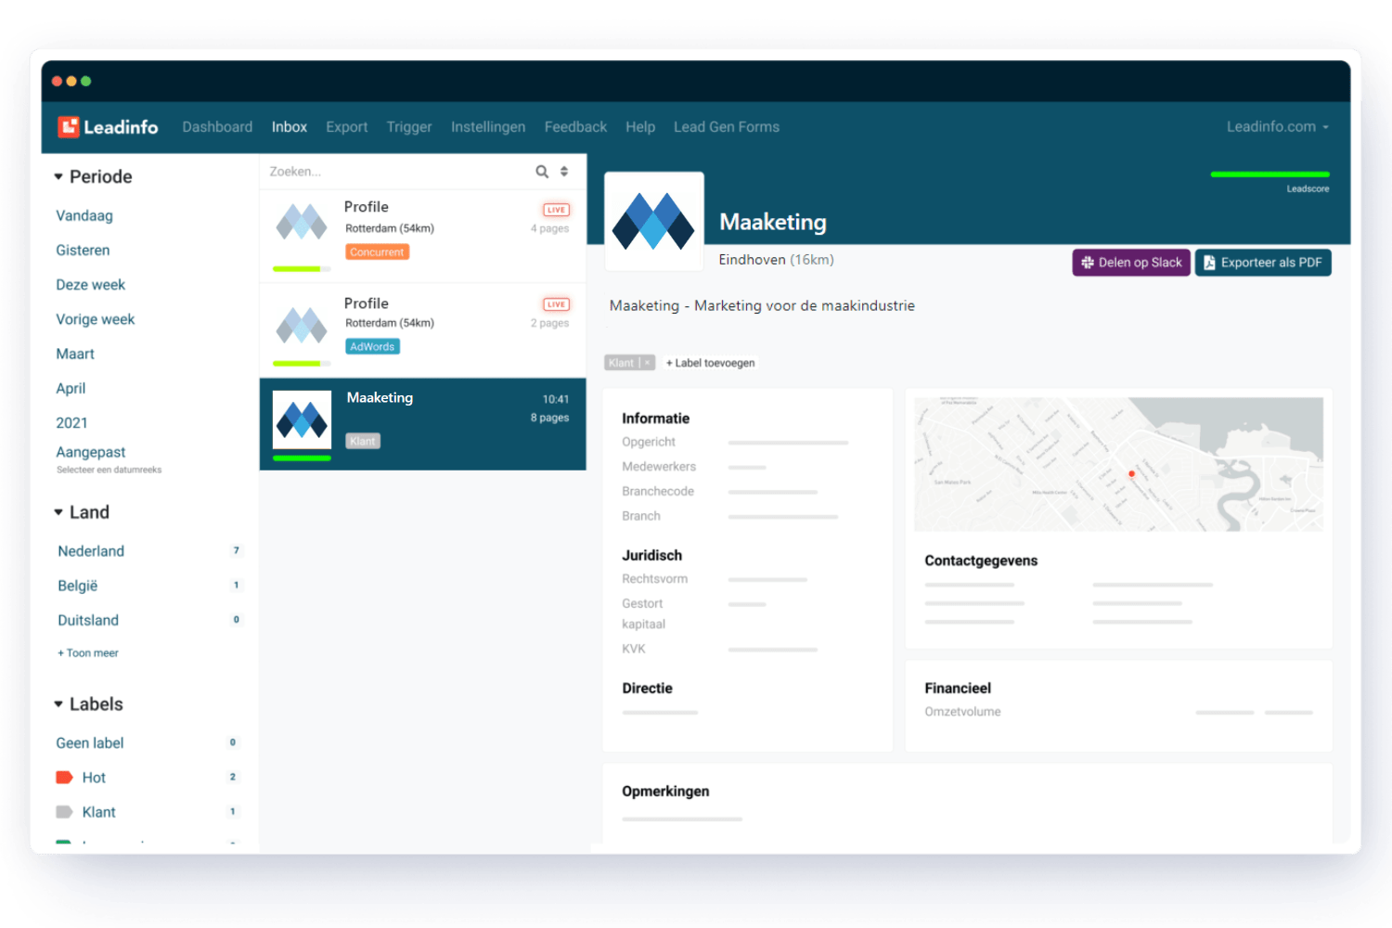Open the Dashboard menu
This screenshot has width=1392, height=928.
click(x=217, y=127)
